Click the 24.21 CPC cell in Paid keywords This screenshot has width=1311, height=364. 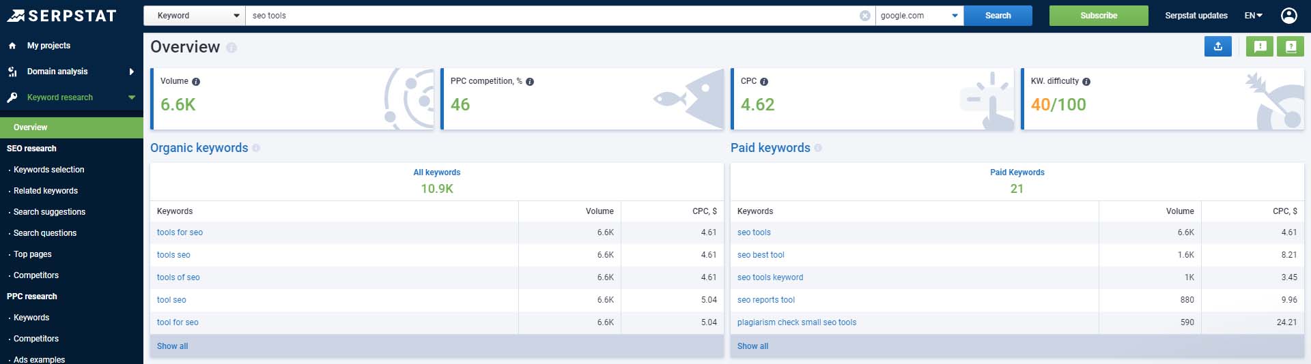(1286, 322)
